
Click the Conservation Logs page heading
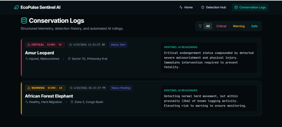tap(56, 21)
